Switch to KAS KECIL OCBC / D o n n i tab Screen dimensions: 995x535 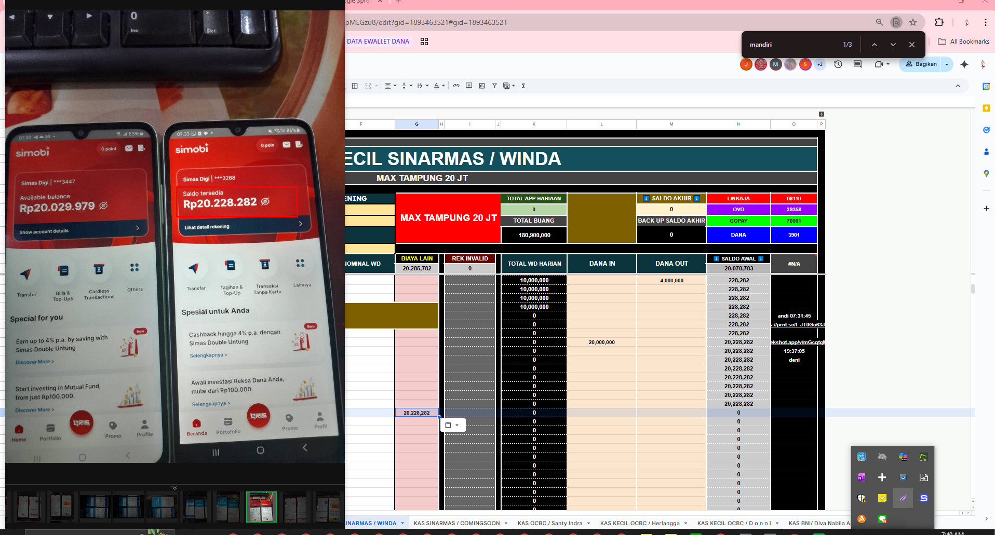(x=734, y=523)
